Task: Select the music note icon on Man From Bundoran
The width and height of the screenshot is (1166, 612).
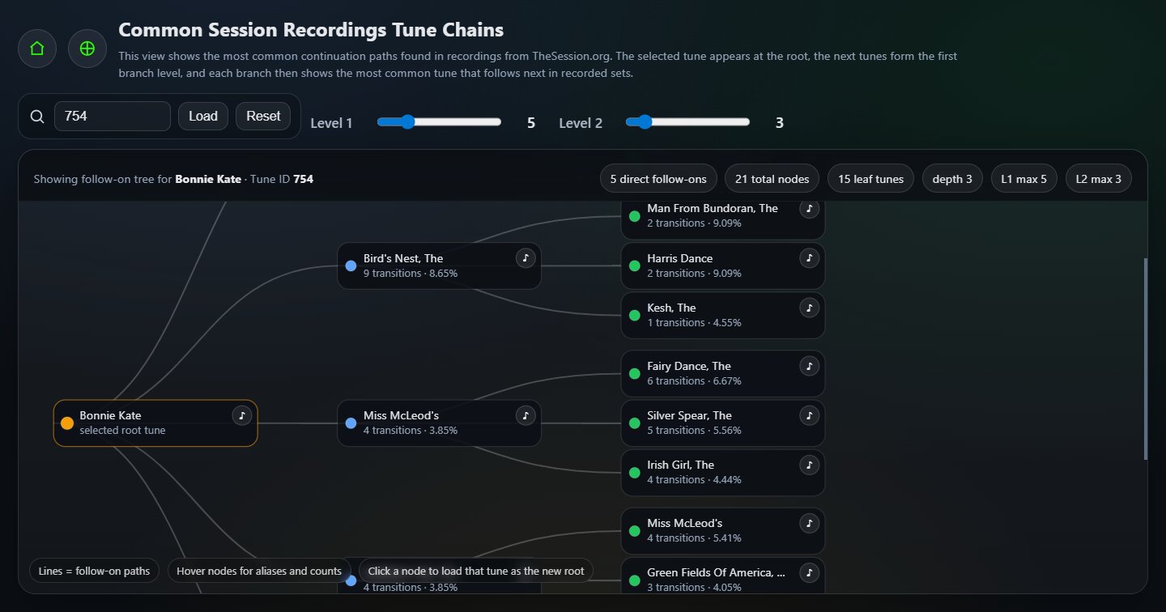Action: (x=809, y=208)
